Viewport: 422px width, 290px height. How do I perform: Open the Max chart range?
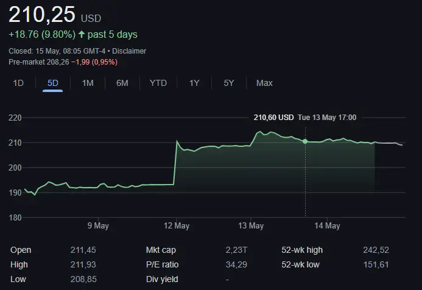[x=264, y=83]
